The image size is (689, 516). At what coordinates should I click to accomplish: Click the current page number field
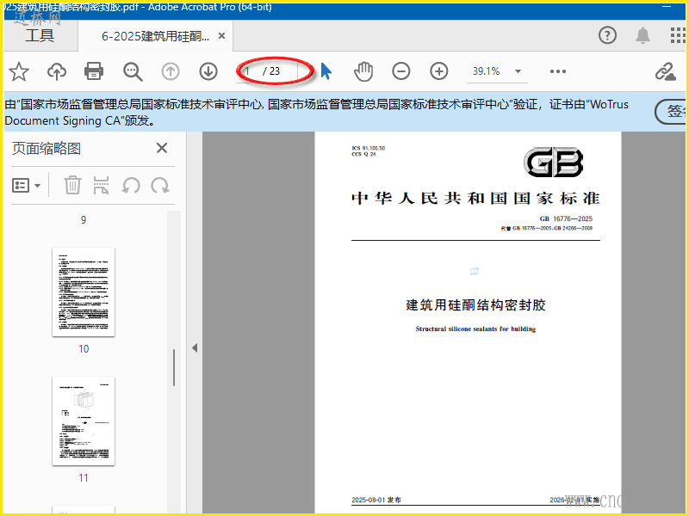click(x=249, y=71)
